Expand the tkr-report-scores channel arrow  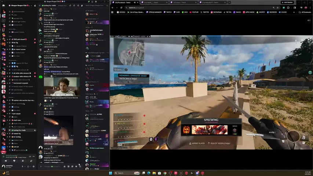tap(7, 49)
